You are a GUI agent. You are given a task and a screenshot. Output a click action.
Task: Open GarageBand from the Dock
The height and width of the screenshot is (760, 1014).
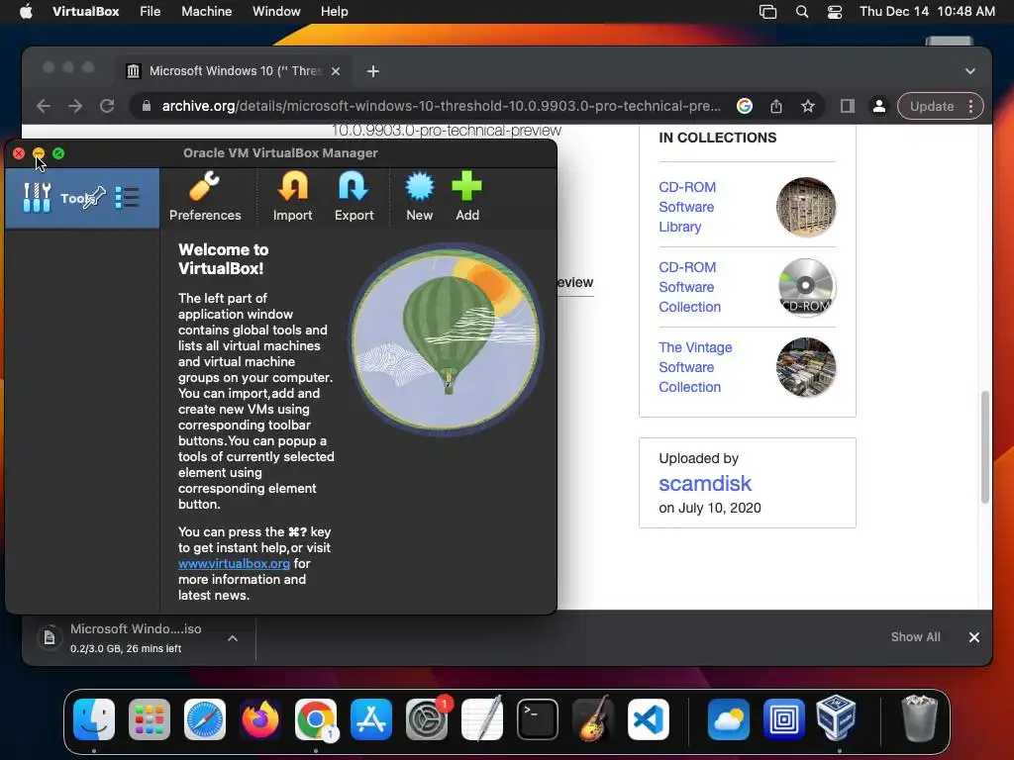point(593,719)
